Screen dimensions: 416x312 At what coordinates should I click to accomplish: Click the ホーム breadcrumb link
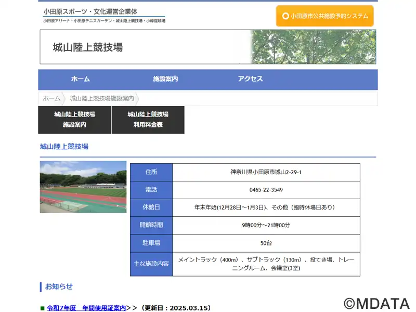(51, 98)
